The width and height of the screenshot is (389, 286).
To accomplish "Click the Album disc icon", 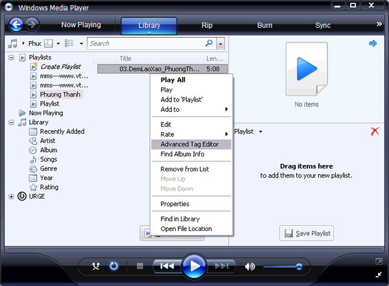I will (x=33, y=150).
